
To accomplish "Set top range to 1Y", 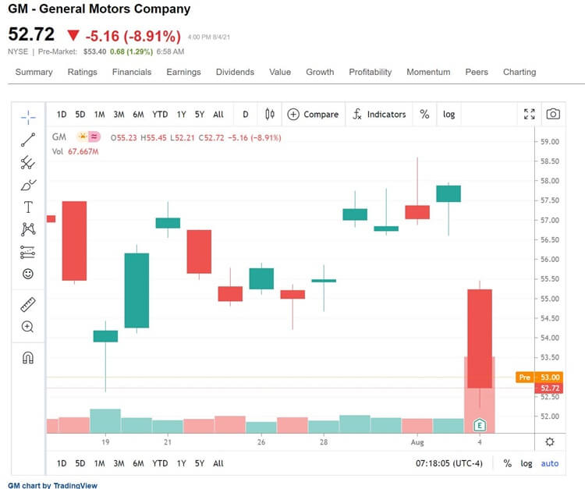I will click(x=181, y=115).
